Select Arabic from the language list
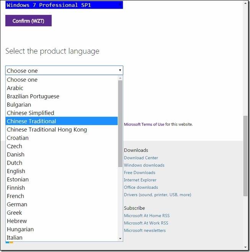The width and height of the screenshot is (250, 252). pyautogui.click(x=62, y=88)
